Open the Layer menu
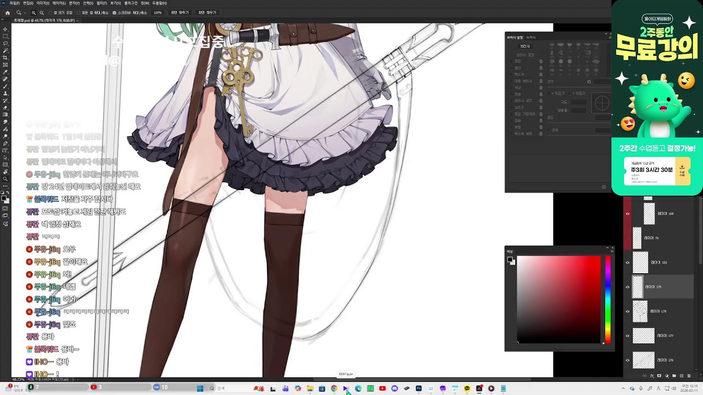703x395 pixels. pyautogui.click(x=59, y=3)
